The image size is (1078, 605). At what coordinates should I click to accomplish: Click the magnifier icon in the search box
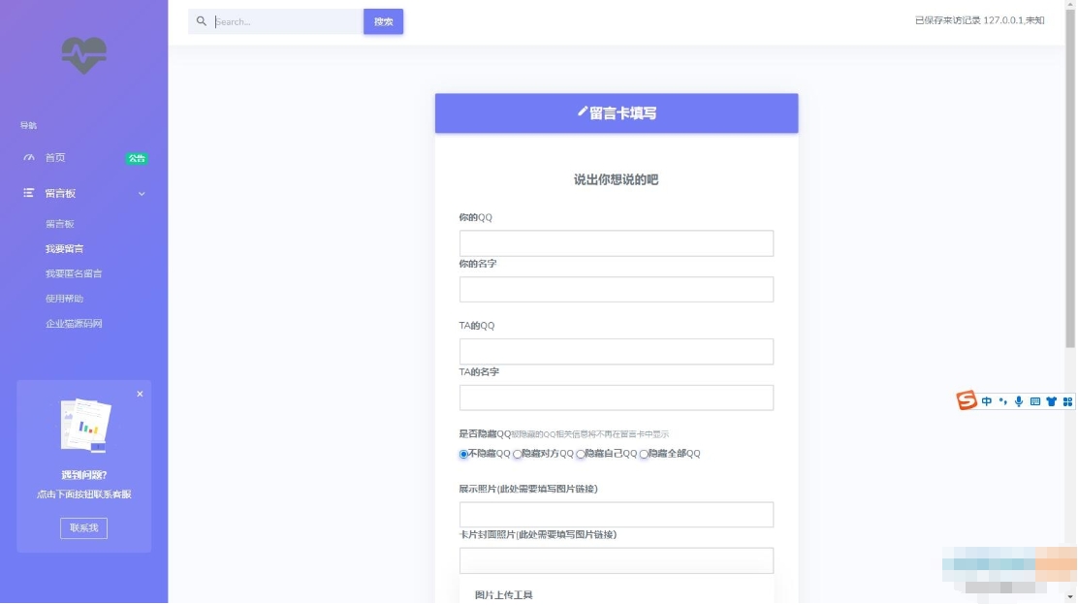(202, 21)
